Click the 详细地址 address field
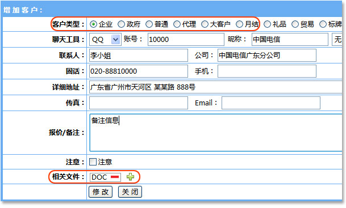 216,87
